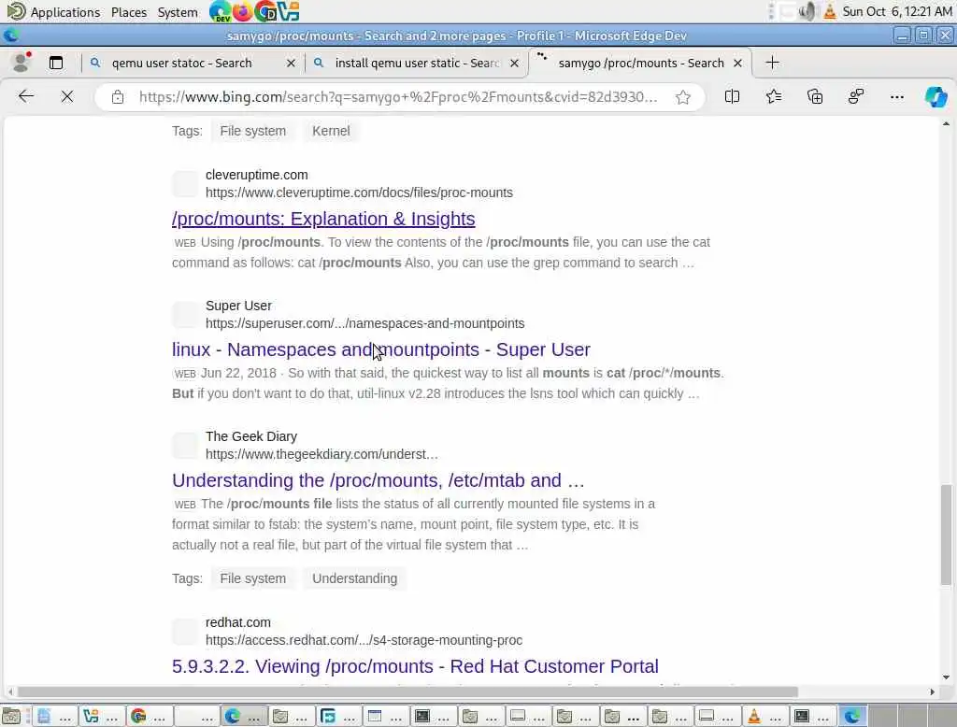
Task: Open the date and time clock
Action: 896,11
